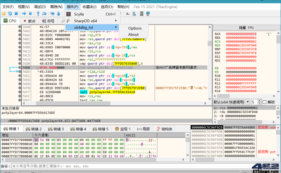Click the restart debugging icon
The width and height of the screenshot is (281, 173).
(x=10, y=14)
